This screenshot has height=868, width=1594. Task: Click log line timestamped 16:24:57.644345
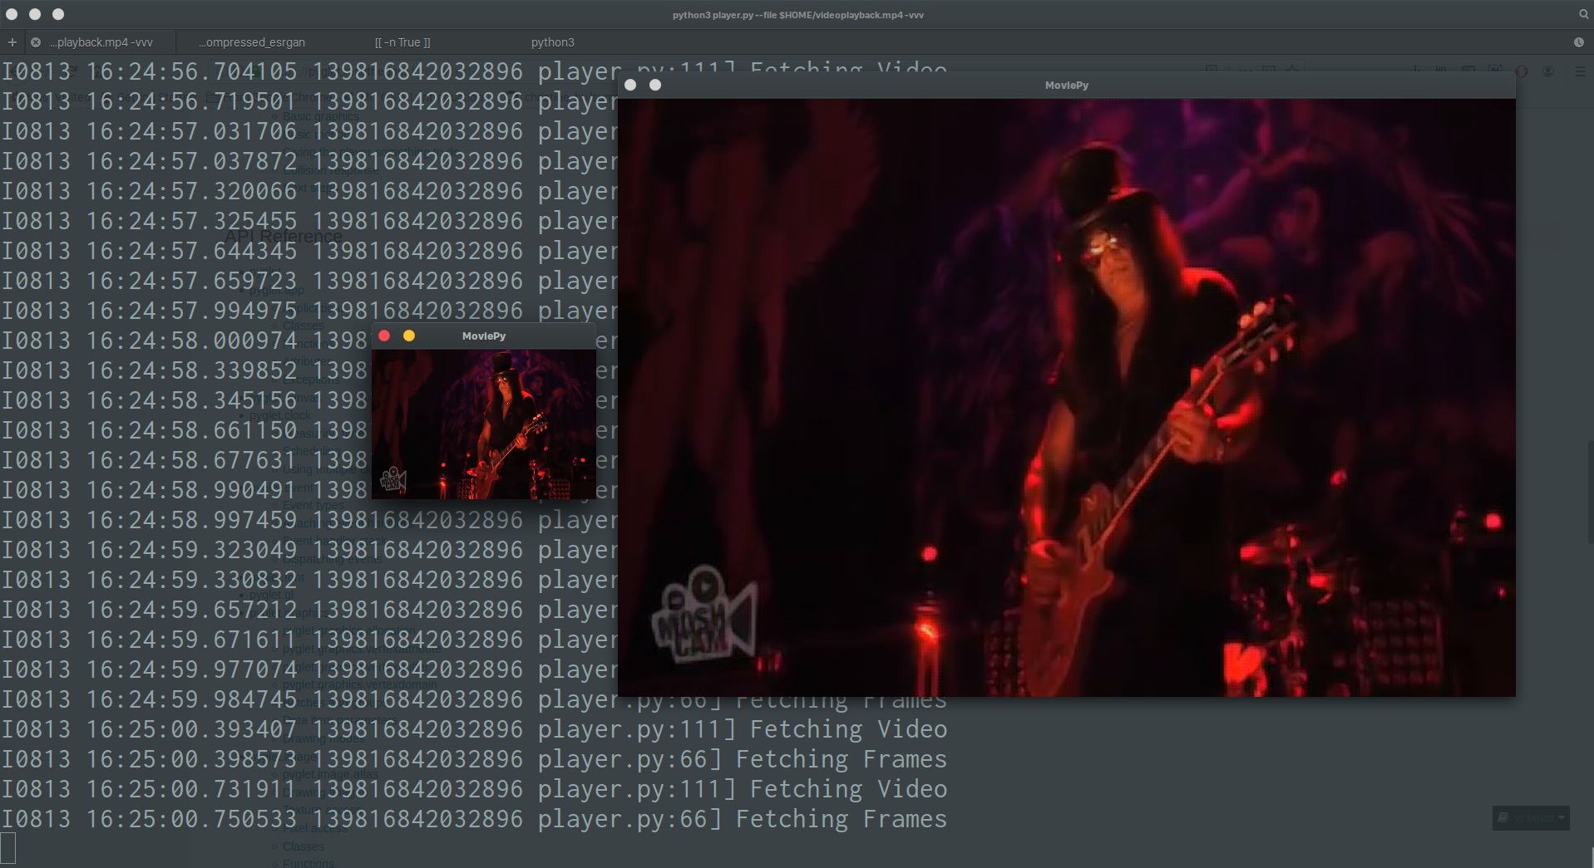pyautogui.click(x=308, y=251)
